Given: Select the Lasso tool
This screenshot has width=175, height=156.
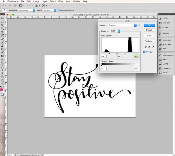Looking at the screenshot, I should click(2, 25).
